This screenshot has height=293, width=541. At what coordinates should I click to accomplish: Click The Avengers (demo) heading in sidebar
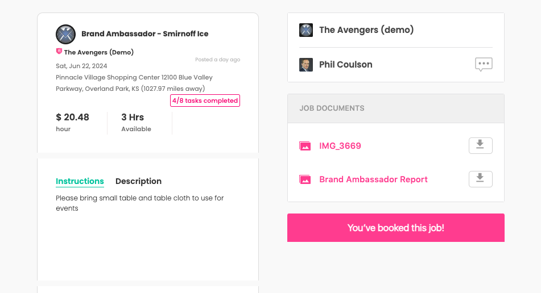click(366, 30)
